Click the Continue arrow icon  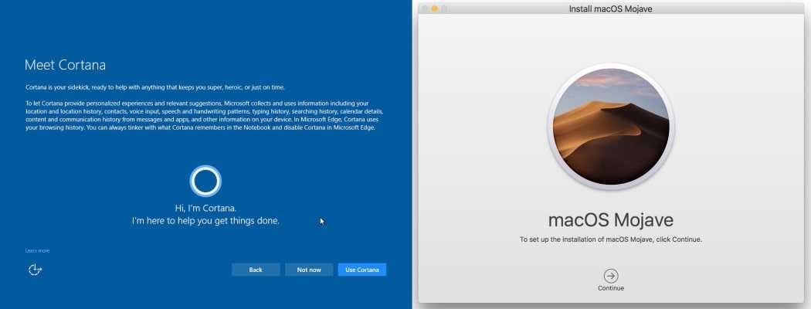pyautogui.click(x=611, y=276)
